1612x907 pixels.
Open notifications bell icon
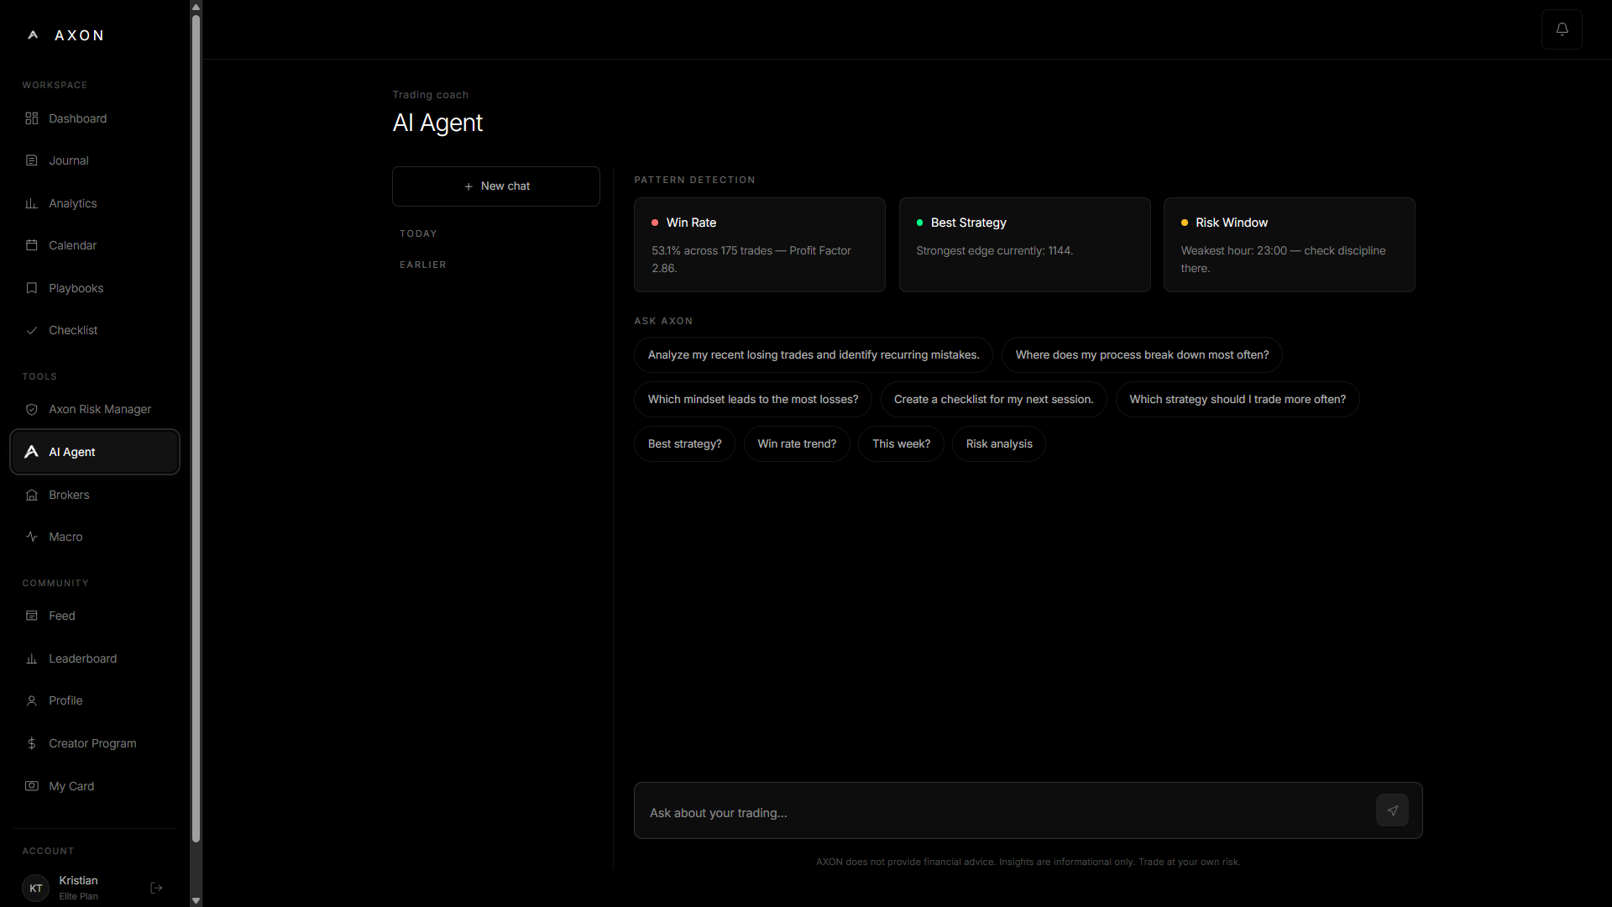[x=1562, y=29]
